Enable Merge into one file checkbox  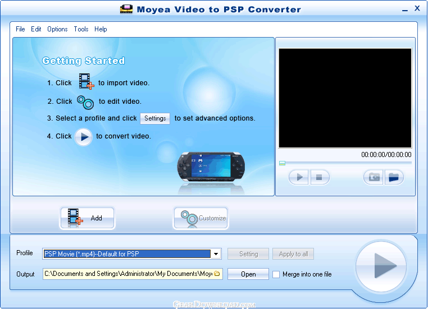coord(276,274)
